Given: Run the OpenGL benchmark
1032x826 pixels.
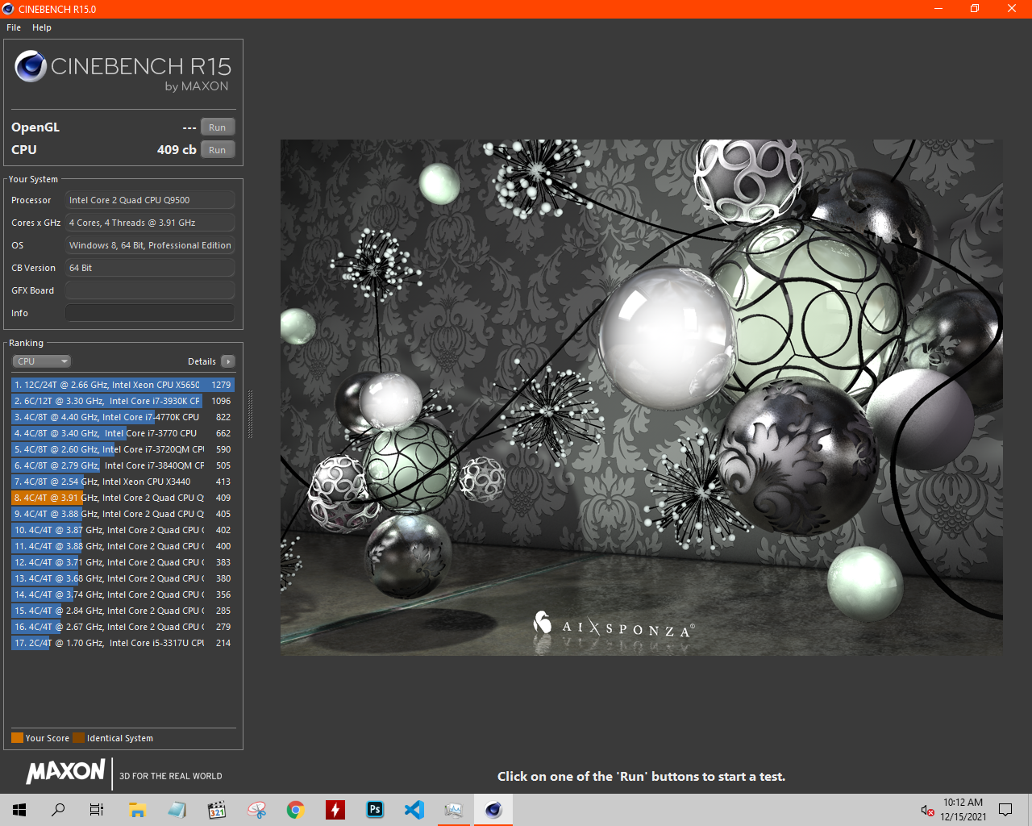Looking at the screenshot, I should [218, 127].
